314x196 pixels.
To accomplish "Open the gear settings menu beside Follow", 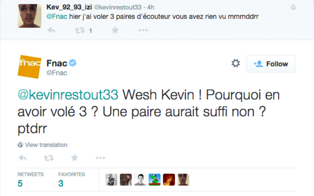I will (235, 63).
